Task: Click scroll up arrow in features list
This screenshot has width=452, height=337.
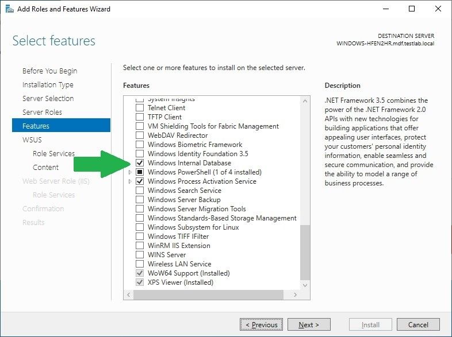Action: [305, 101]
